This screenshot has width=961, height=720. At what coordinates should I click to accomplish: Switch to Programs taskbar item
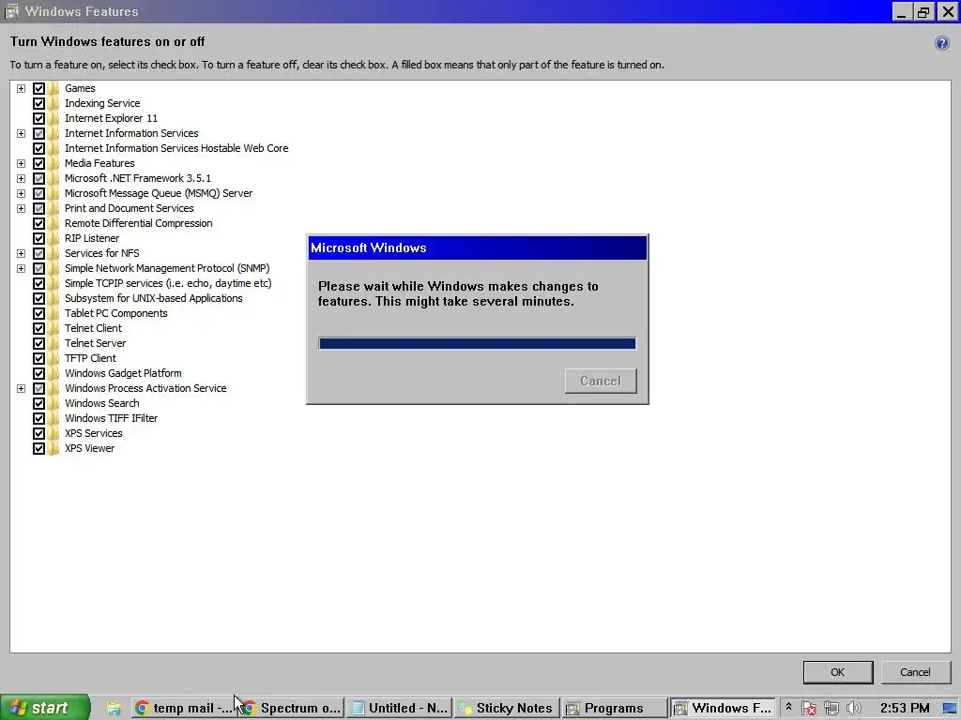pyautogui.click(x=615, y=709)
